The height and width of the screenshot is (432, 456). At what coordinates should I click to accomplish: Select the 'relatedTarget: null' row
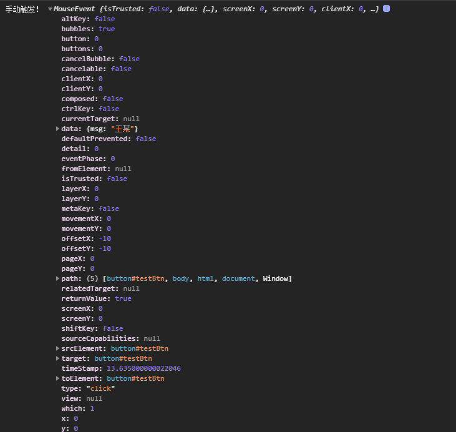[x=100, y=289]
